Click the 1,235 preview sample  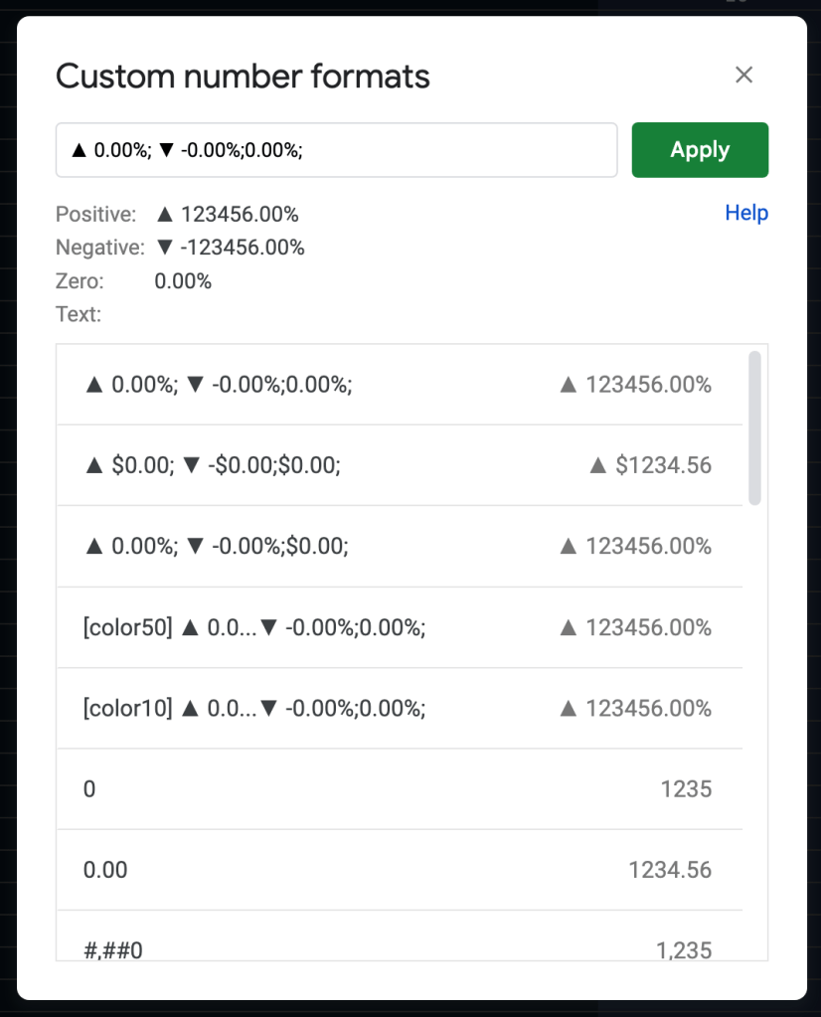pos(684,949)
